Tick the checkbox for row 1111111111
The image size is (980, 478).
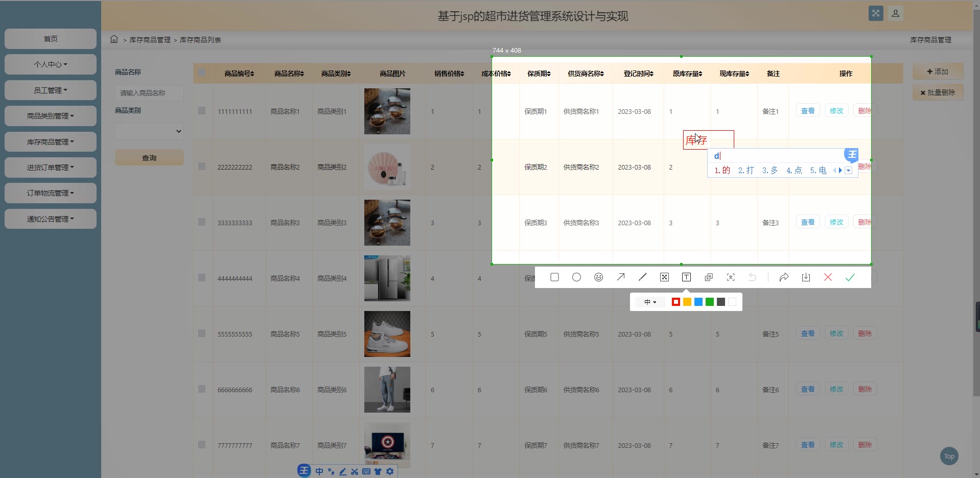(202, 111)
